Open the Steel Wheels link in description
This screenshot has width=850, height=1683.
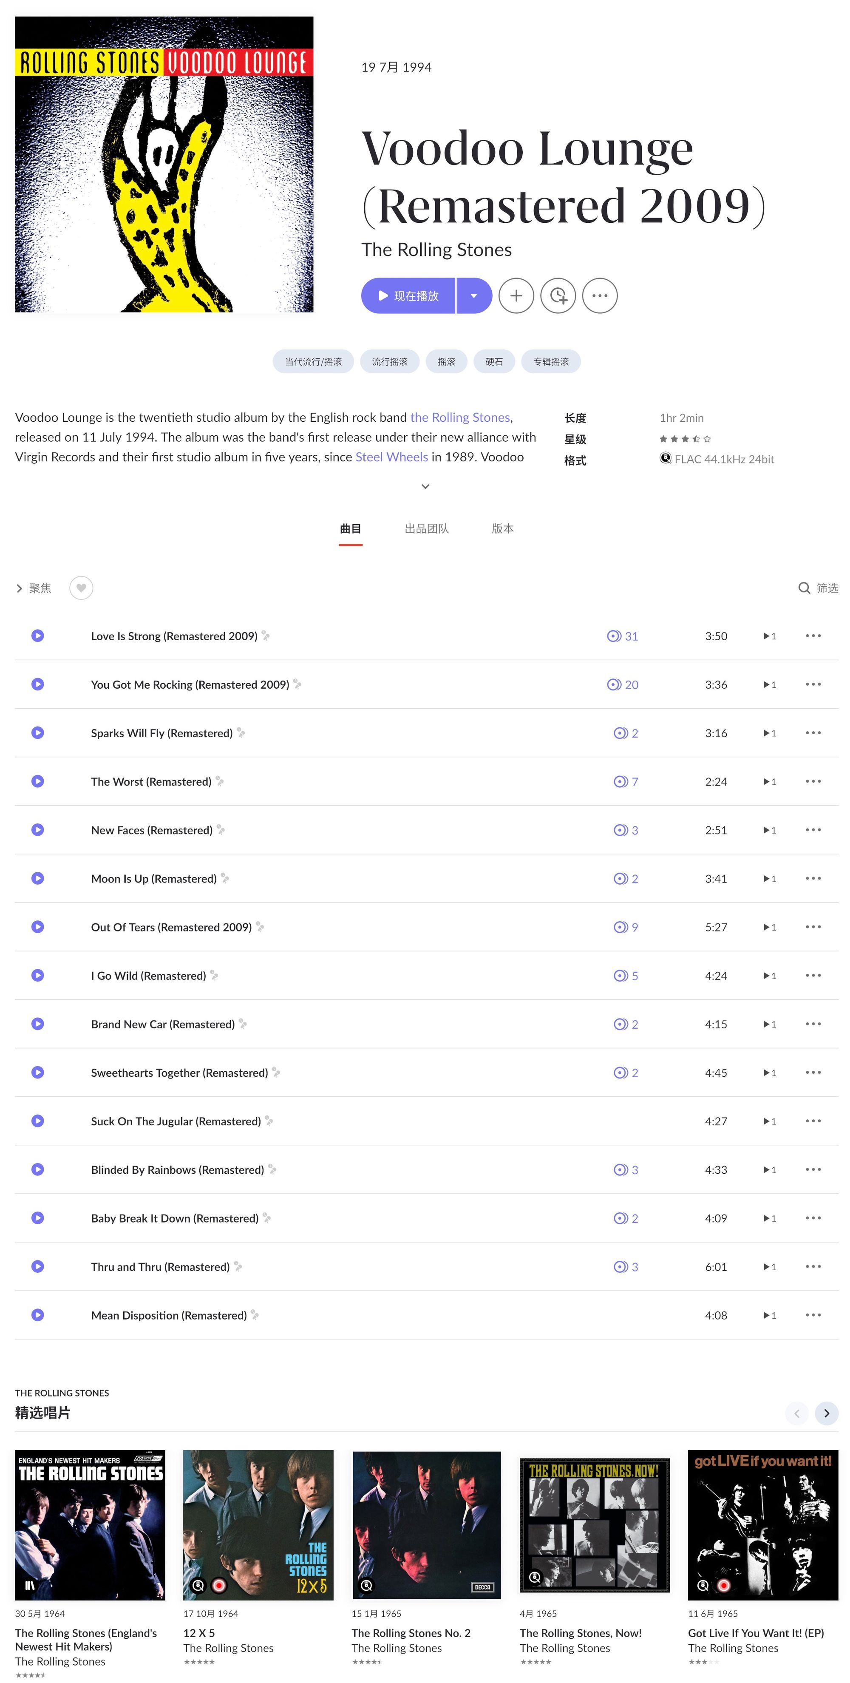click(x=391, y=456)
